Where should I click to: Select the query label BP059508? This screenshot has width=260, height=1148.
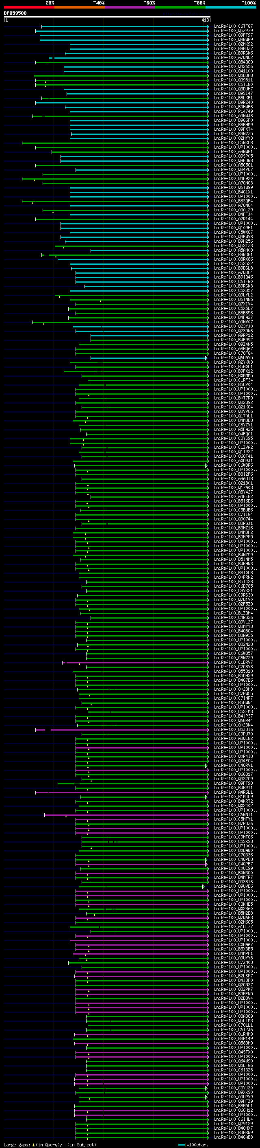15,13
